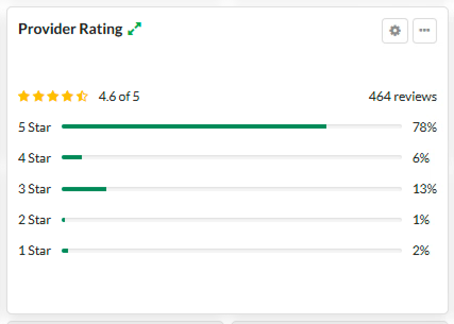Click the gold star rating icons
This screenshot has width=454, height=324.
coord(53,97)
